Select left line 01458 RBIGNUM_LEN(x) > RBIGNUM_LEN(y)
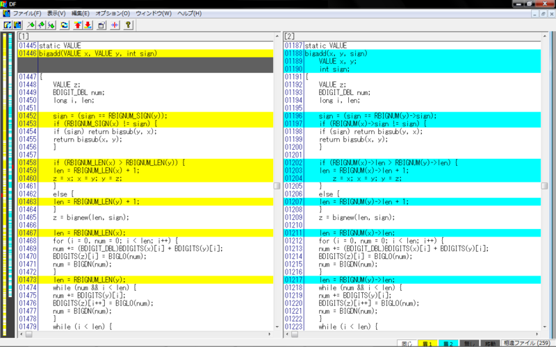The width and height of the screenshot is (556, 347). pos(146,162)
